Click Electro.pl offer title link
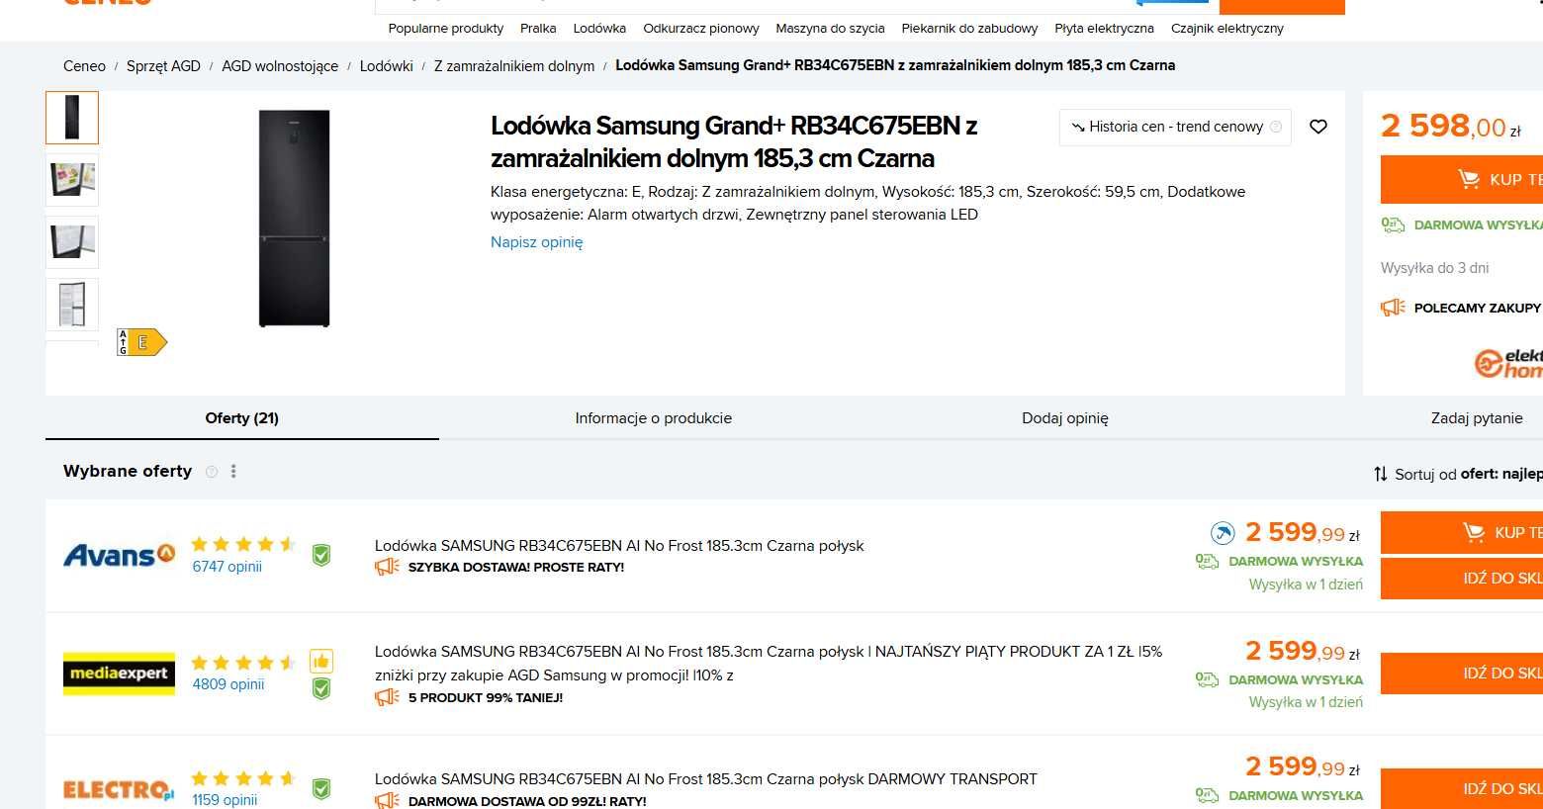This screenshot has height=809, width=1543. (x=706, y=779)
